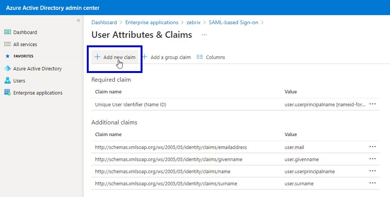Click the Favorites star icon
The image size is (390, 197).
click(x=8, y=56)
